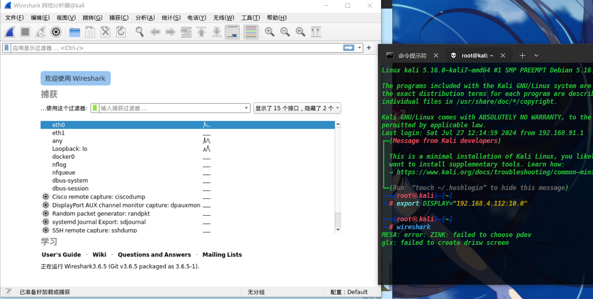Select Loopback: lo interface
The image size is (593, 299).
pos(188,149)
